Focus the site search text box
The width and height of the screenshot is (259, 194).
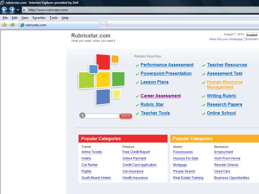pos(102,116)
